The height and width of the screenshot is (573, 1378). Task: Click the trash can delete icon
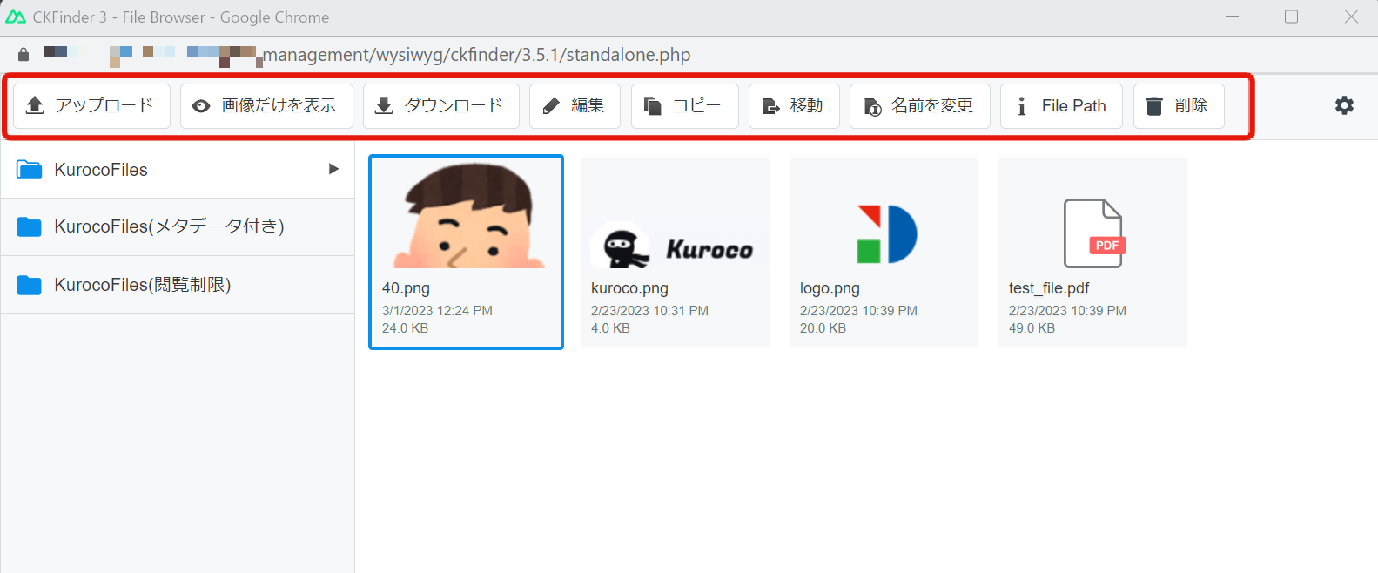click(1154, 105)
